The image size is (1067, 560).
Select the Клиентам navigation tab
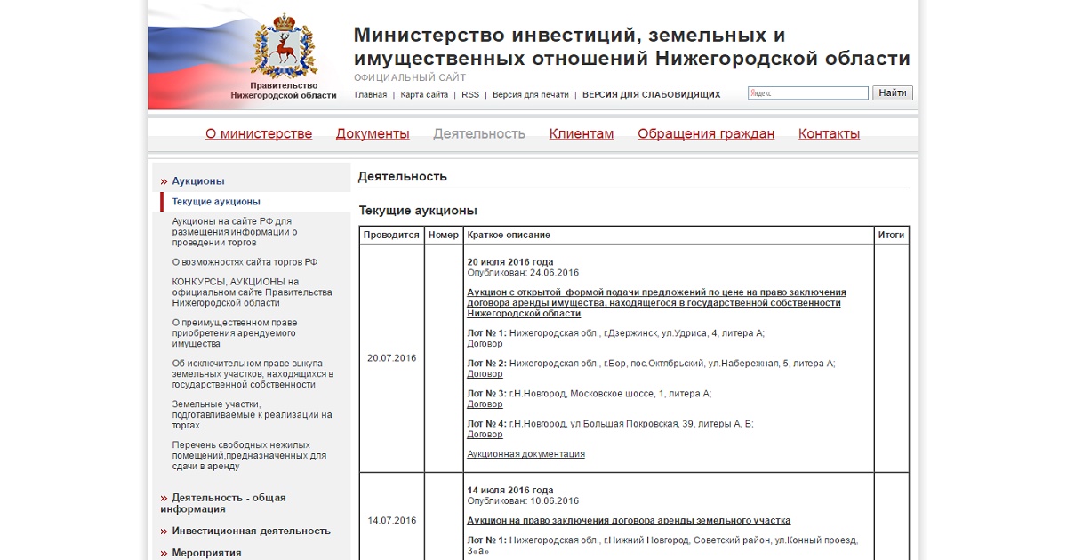coord(581,134)
